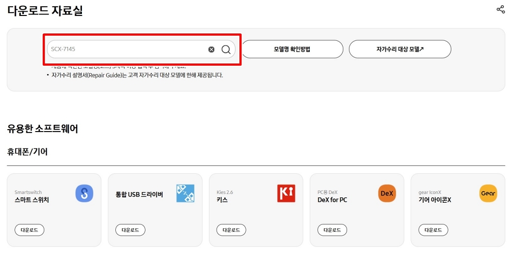Viewport: 509px width, 254px height.
Task: Open 자가수리 대상 모델 link
Action: tap(400, 49)
